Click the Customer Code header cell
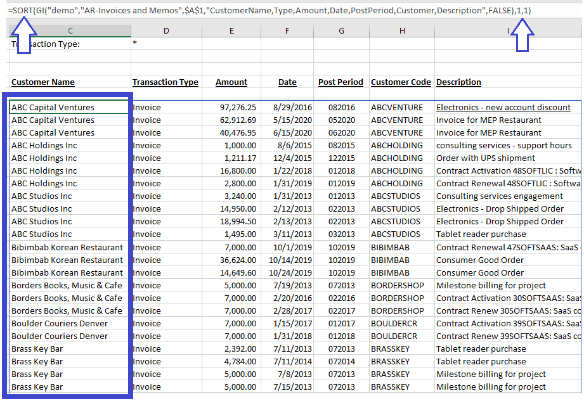The height and width of the screenshot is (403, 584). pyautogui.click(x=401, y=82)
